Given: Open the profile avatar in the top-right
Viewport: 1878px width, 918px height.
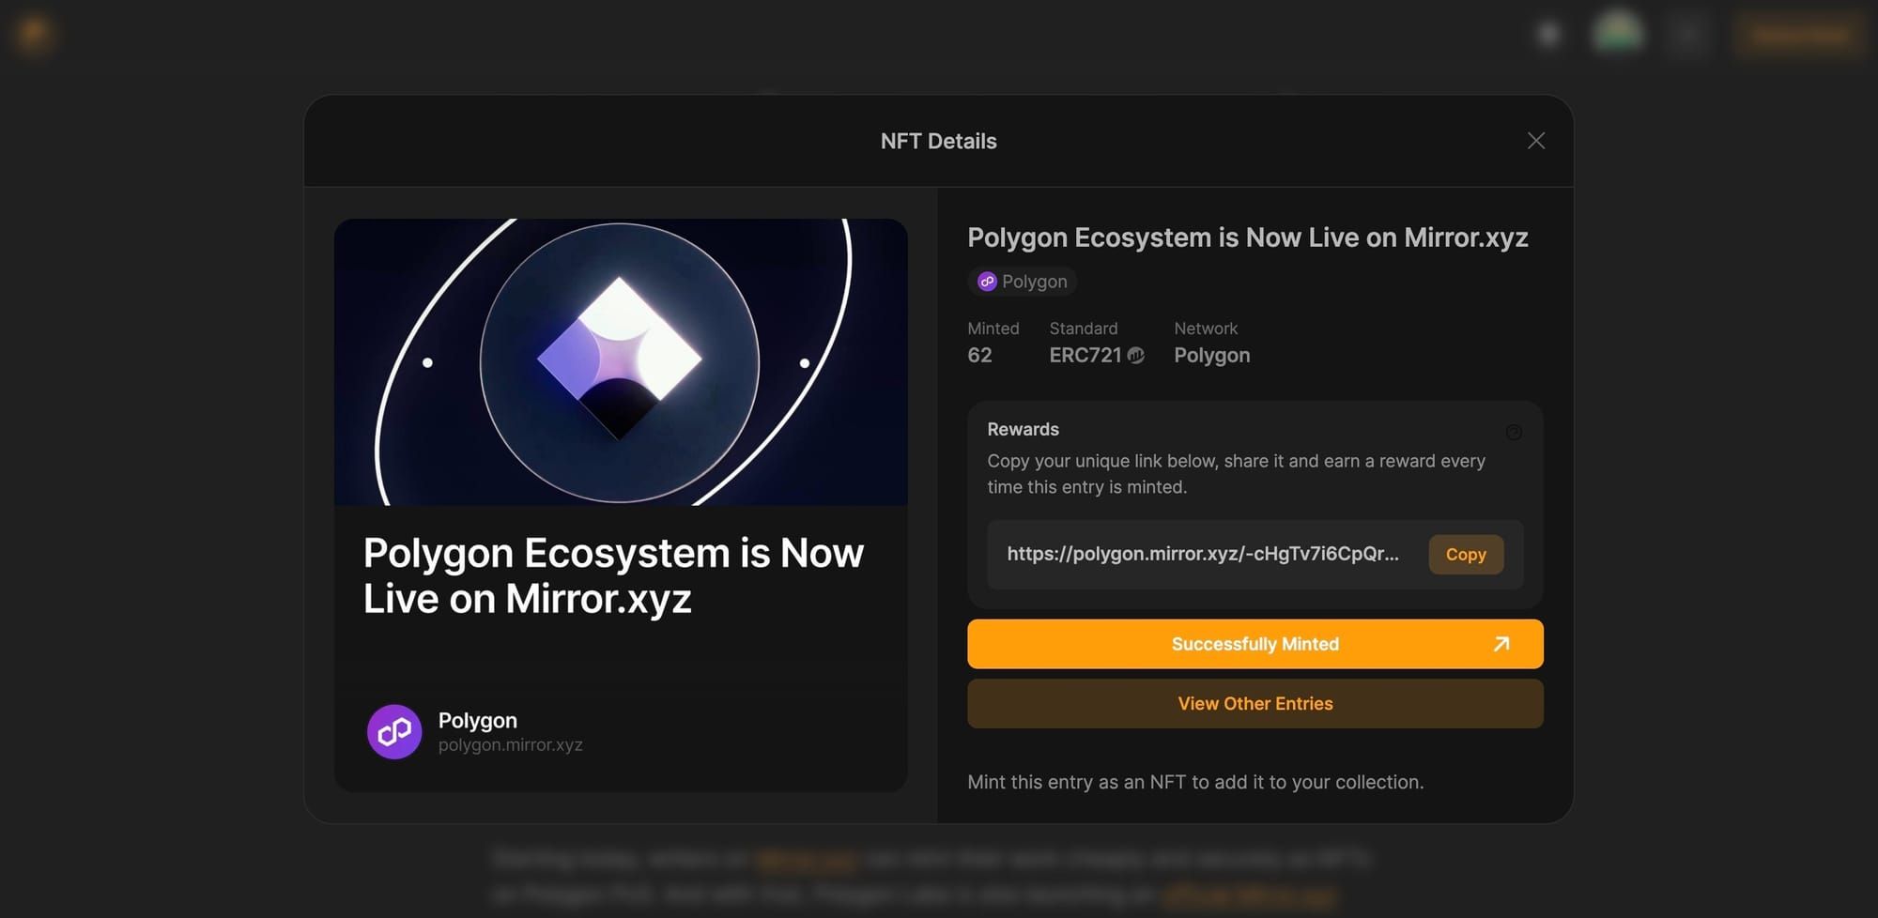Looking at the screenshot, I should 1618,33.
